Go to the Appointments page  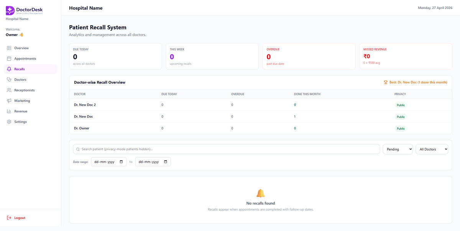coord(31,59)
